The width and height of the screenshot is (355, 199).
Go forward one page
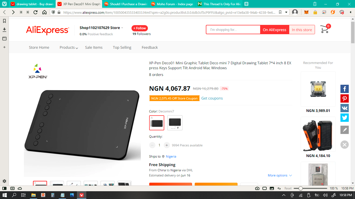click(x=13, y=12)
